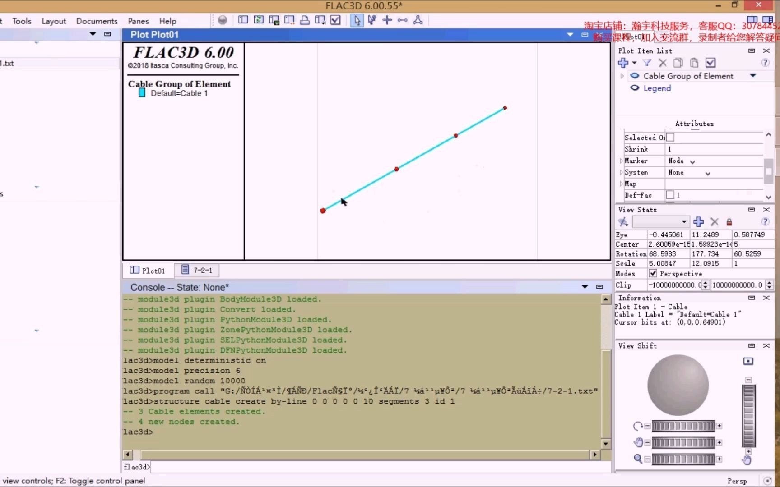Select the Legend plot item

(657, 88)
